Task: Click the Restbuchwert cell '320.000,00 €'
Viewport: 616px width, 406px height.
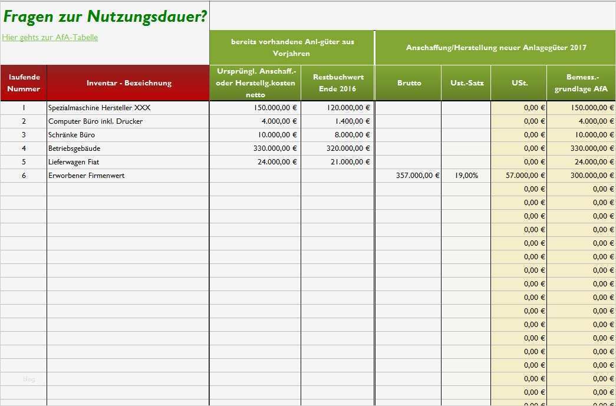Action: (x=338, y=148)
